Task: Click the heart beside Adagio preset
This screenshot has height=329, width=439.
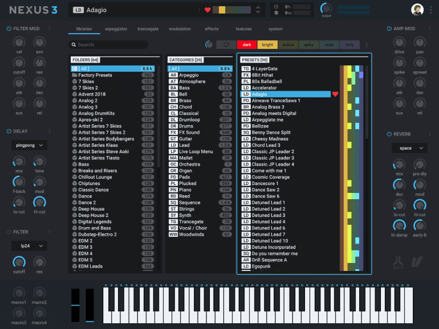Action: [x=335, y=94]
